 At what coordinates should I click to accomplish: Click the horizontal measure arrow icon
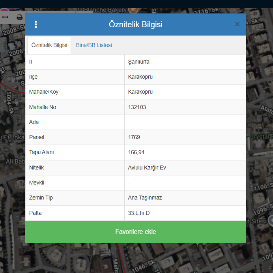tap(6, 17)
